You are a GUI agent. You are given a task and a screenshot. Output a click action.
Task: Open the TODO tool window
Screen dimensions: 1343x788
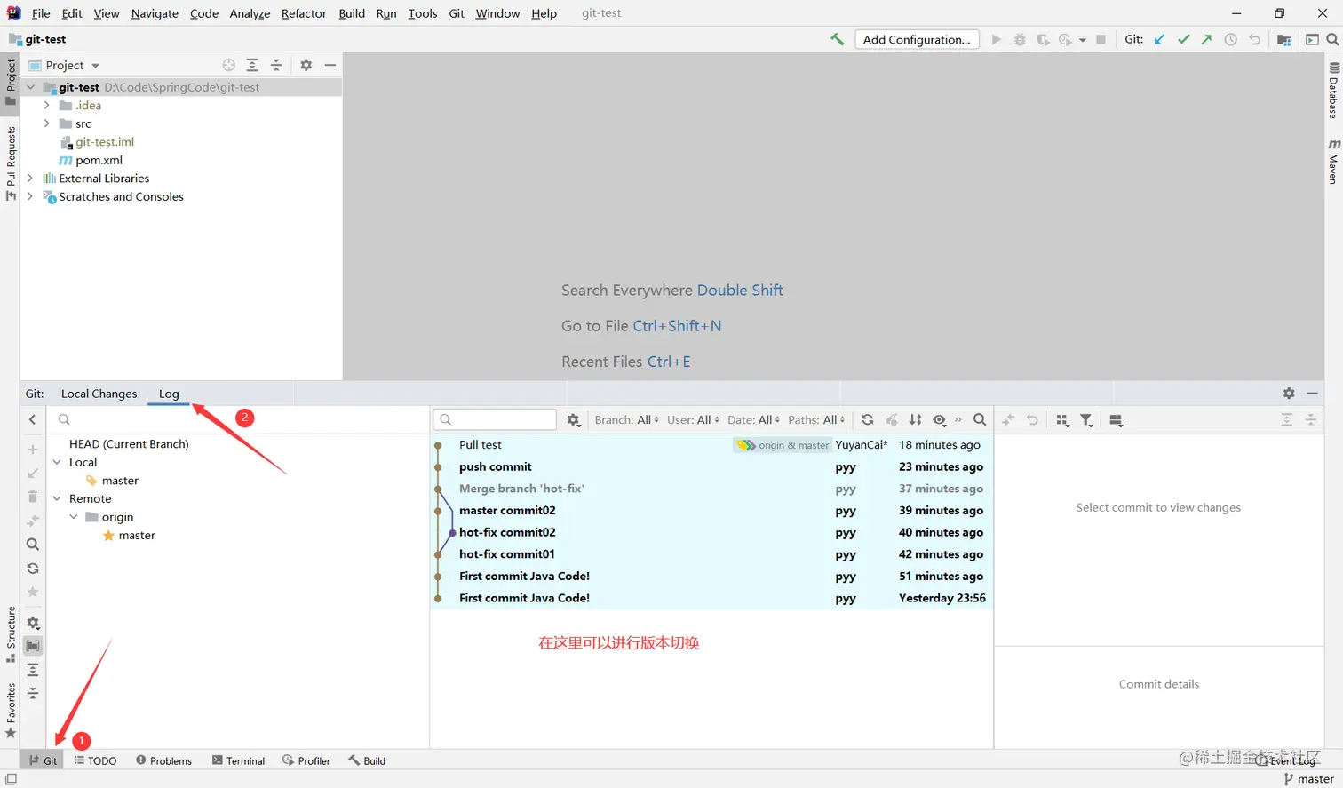coord(96,760)
